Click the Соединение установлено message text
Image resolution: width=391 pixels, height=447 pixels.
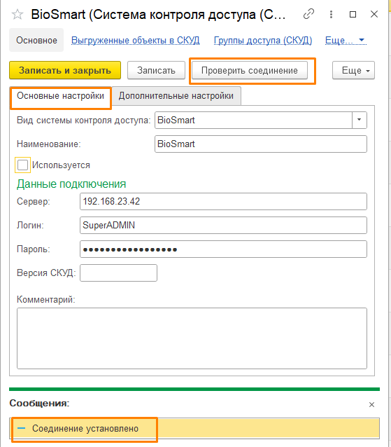(85, 428)
